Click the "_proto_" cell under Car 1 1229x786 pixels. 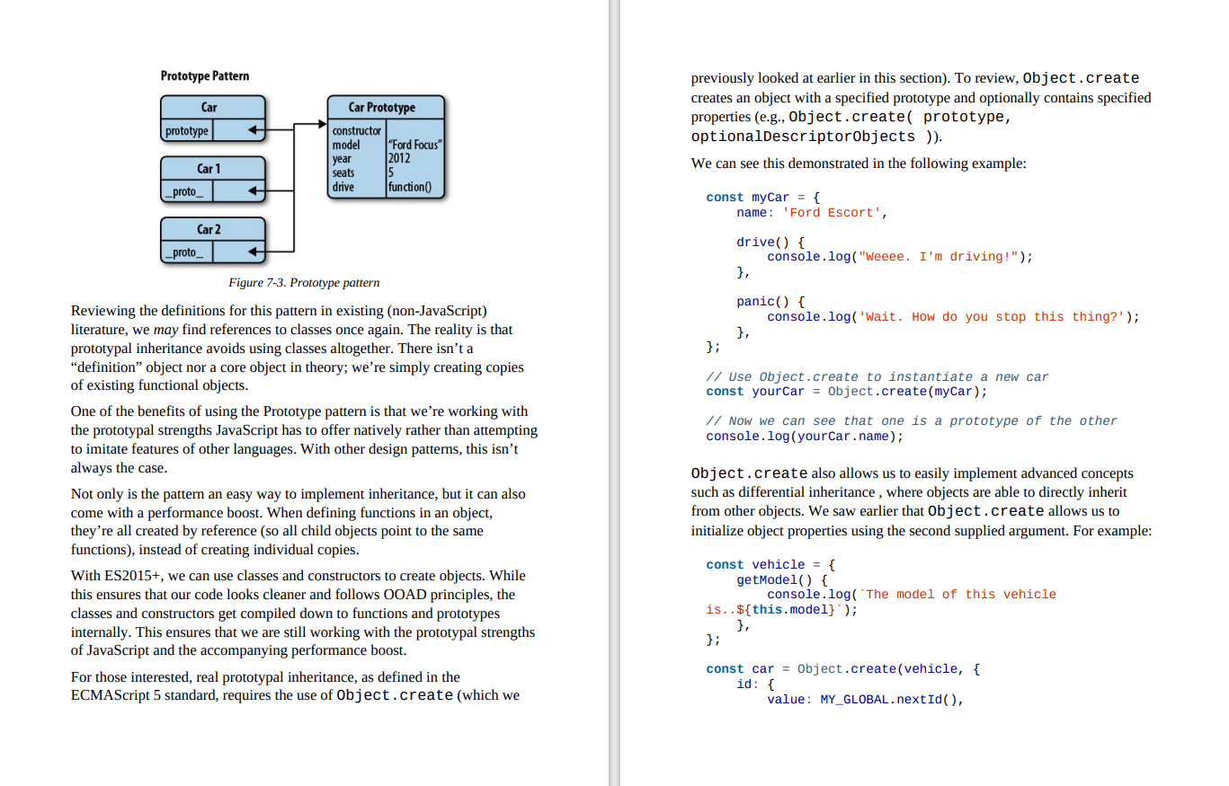tap(186, 191)
